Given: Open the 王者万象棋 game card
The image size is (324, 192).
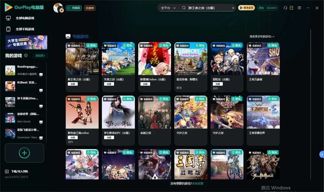Looking at the screenshot, I should 263,67.
